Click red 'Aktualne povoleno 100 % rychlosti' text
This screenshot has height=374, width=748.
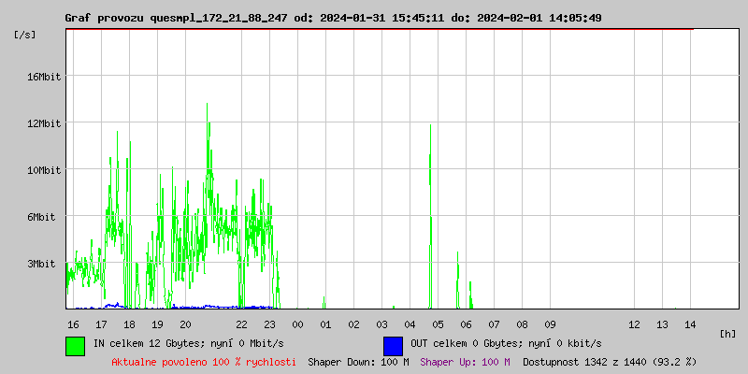click(x=204, y=362)
